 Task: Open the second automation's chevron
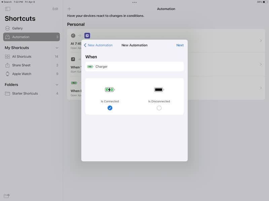(261, 64)
